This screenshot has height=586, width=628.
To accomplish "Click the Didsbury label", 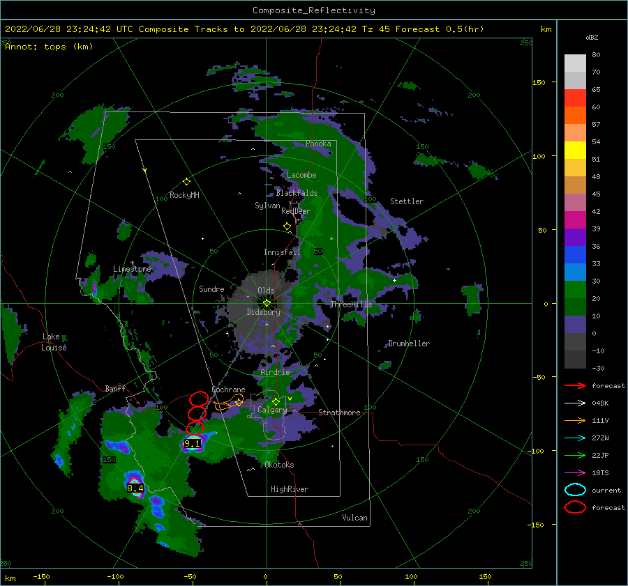I will click(x=263, y=312).
